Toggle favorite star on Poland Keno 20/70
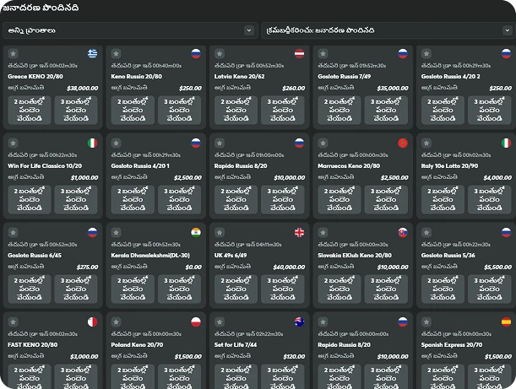The image size is (516, 389). [117, 322]
